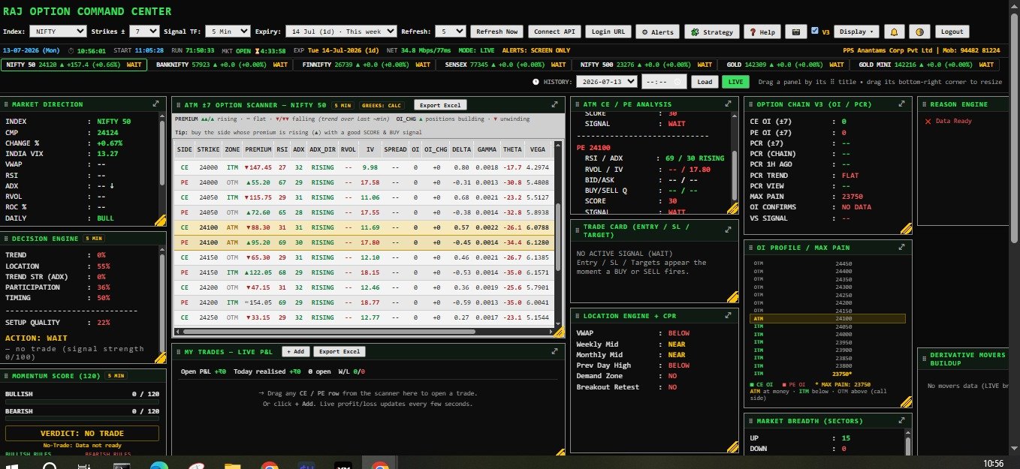
Task: Click the clock icon beside HISTORY label
Action: click(x=536, y=82)
